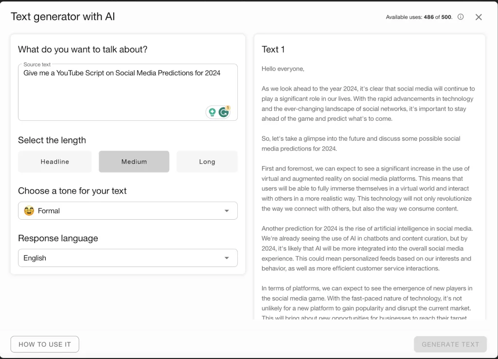Click the Text 1 heading
This screenshot has width=498, height=359.
[x=273, y=49]
